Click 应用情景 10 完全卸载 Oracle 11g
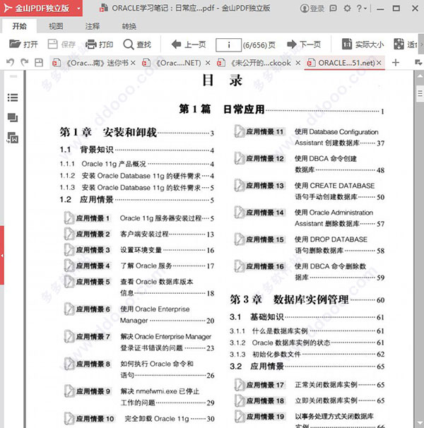Screen dimensions: 424x428 139,418
